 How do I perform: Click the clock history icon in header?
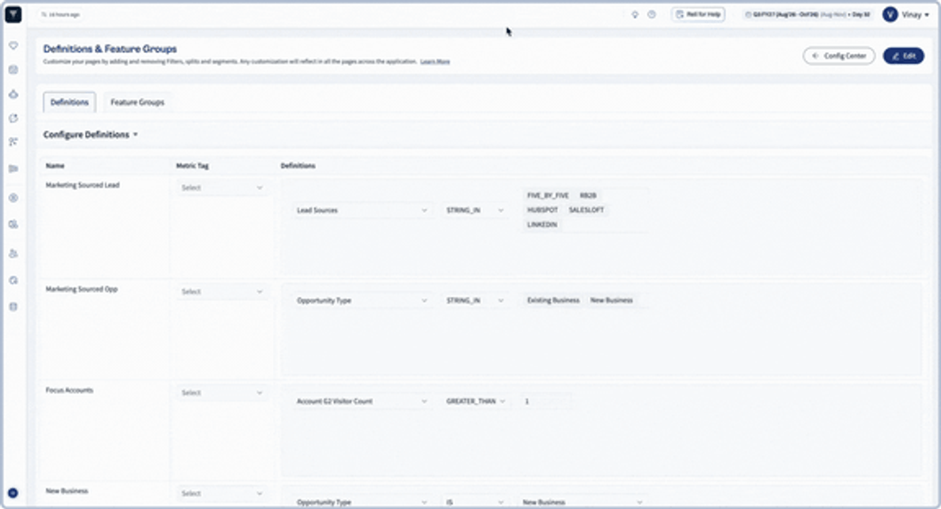point(651,14)
